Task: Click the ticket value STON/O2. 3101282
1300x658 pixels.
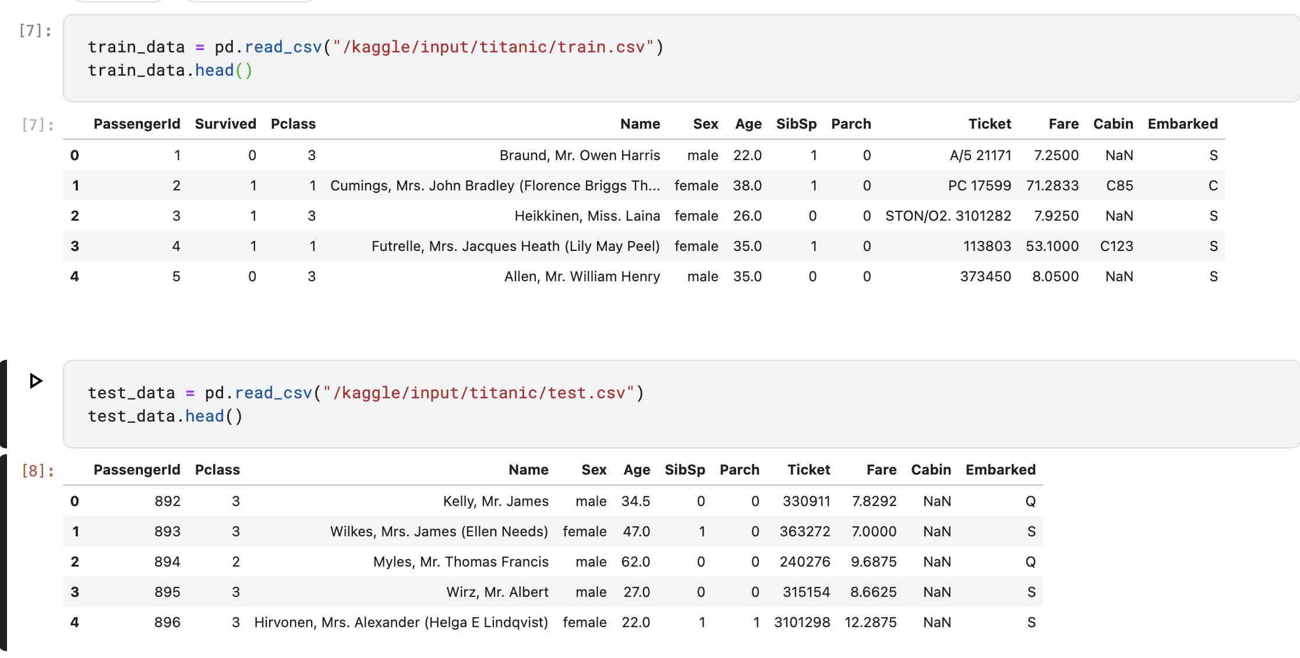Action: (x=948, y=216)
